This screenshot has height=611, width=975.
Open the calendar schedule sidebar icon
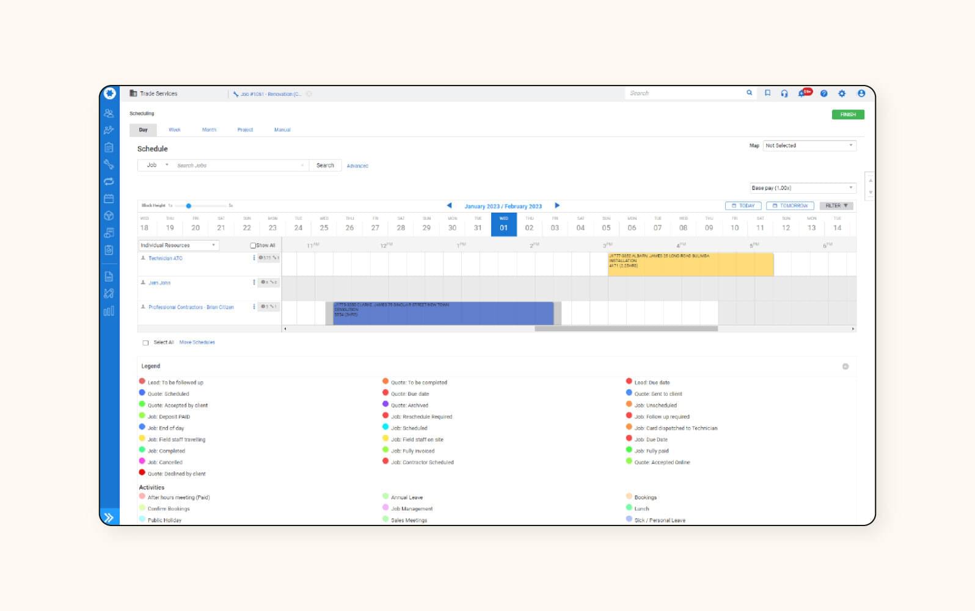tap(109, 199)
